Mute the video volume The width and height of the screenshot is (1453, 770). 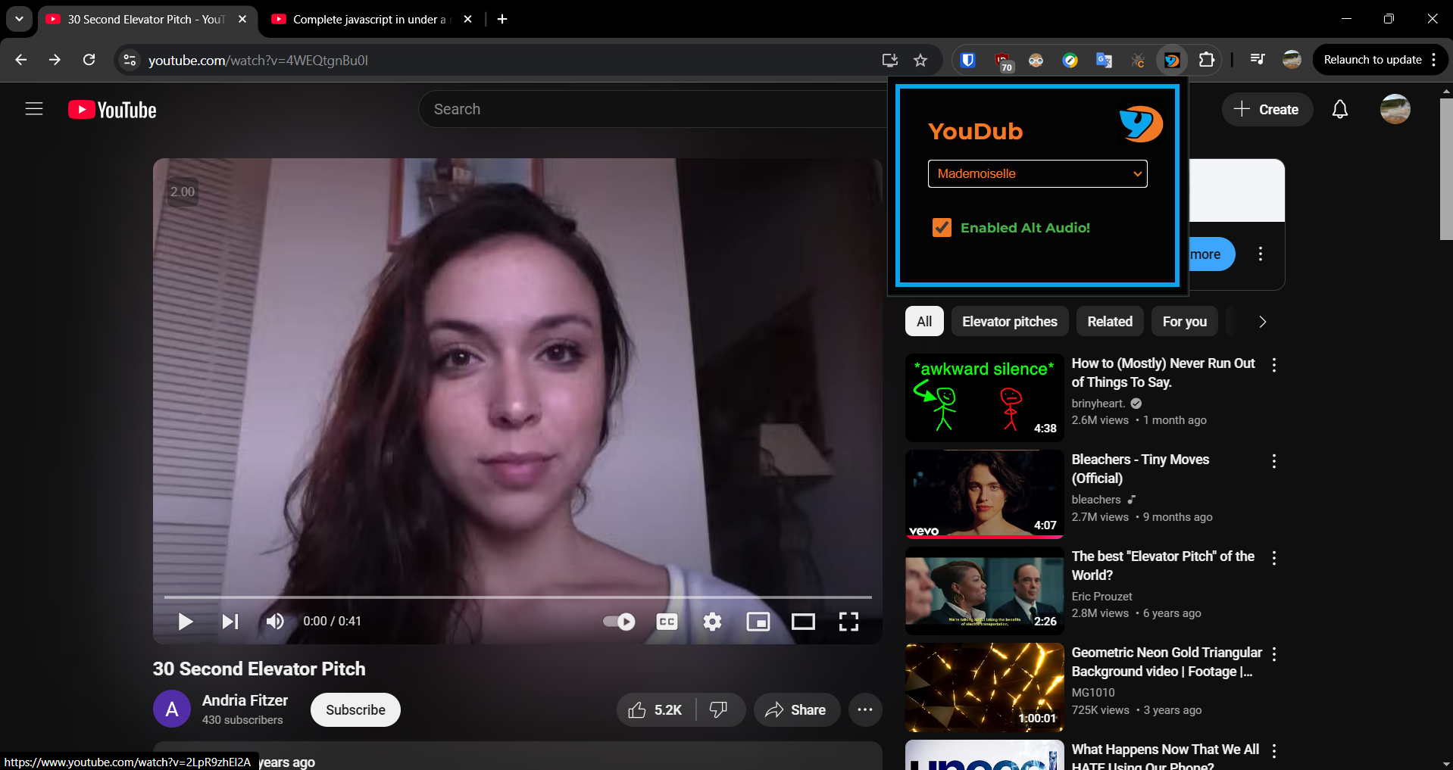tap(275, 622)
